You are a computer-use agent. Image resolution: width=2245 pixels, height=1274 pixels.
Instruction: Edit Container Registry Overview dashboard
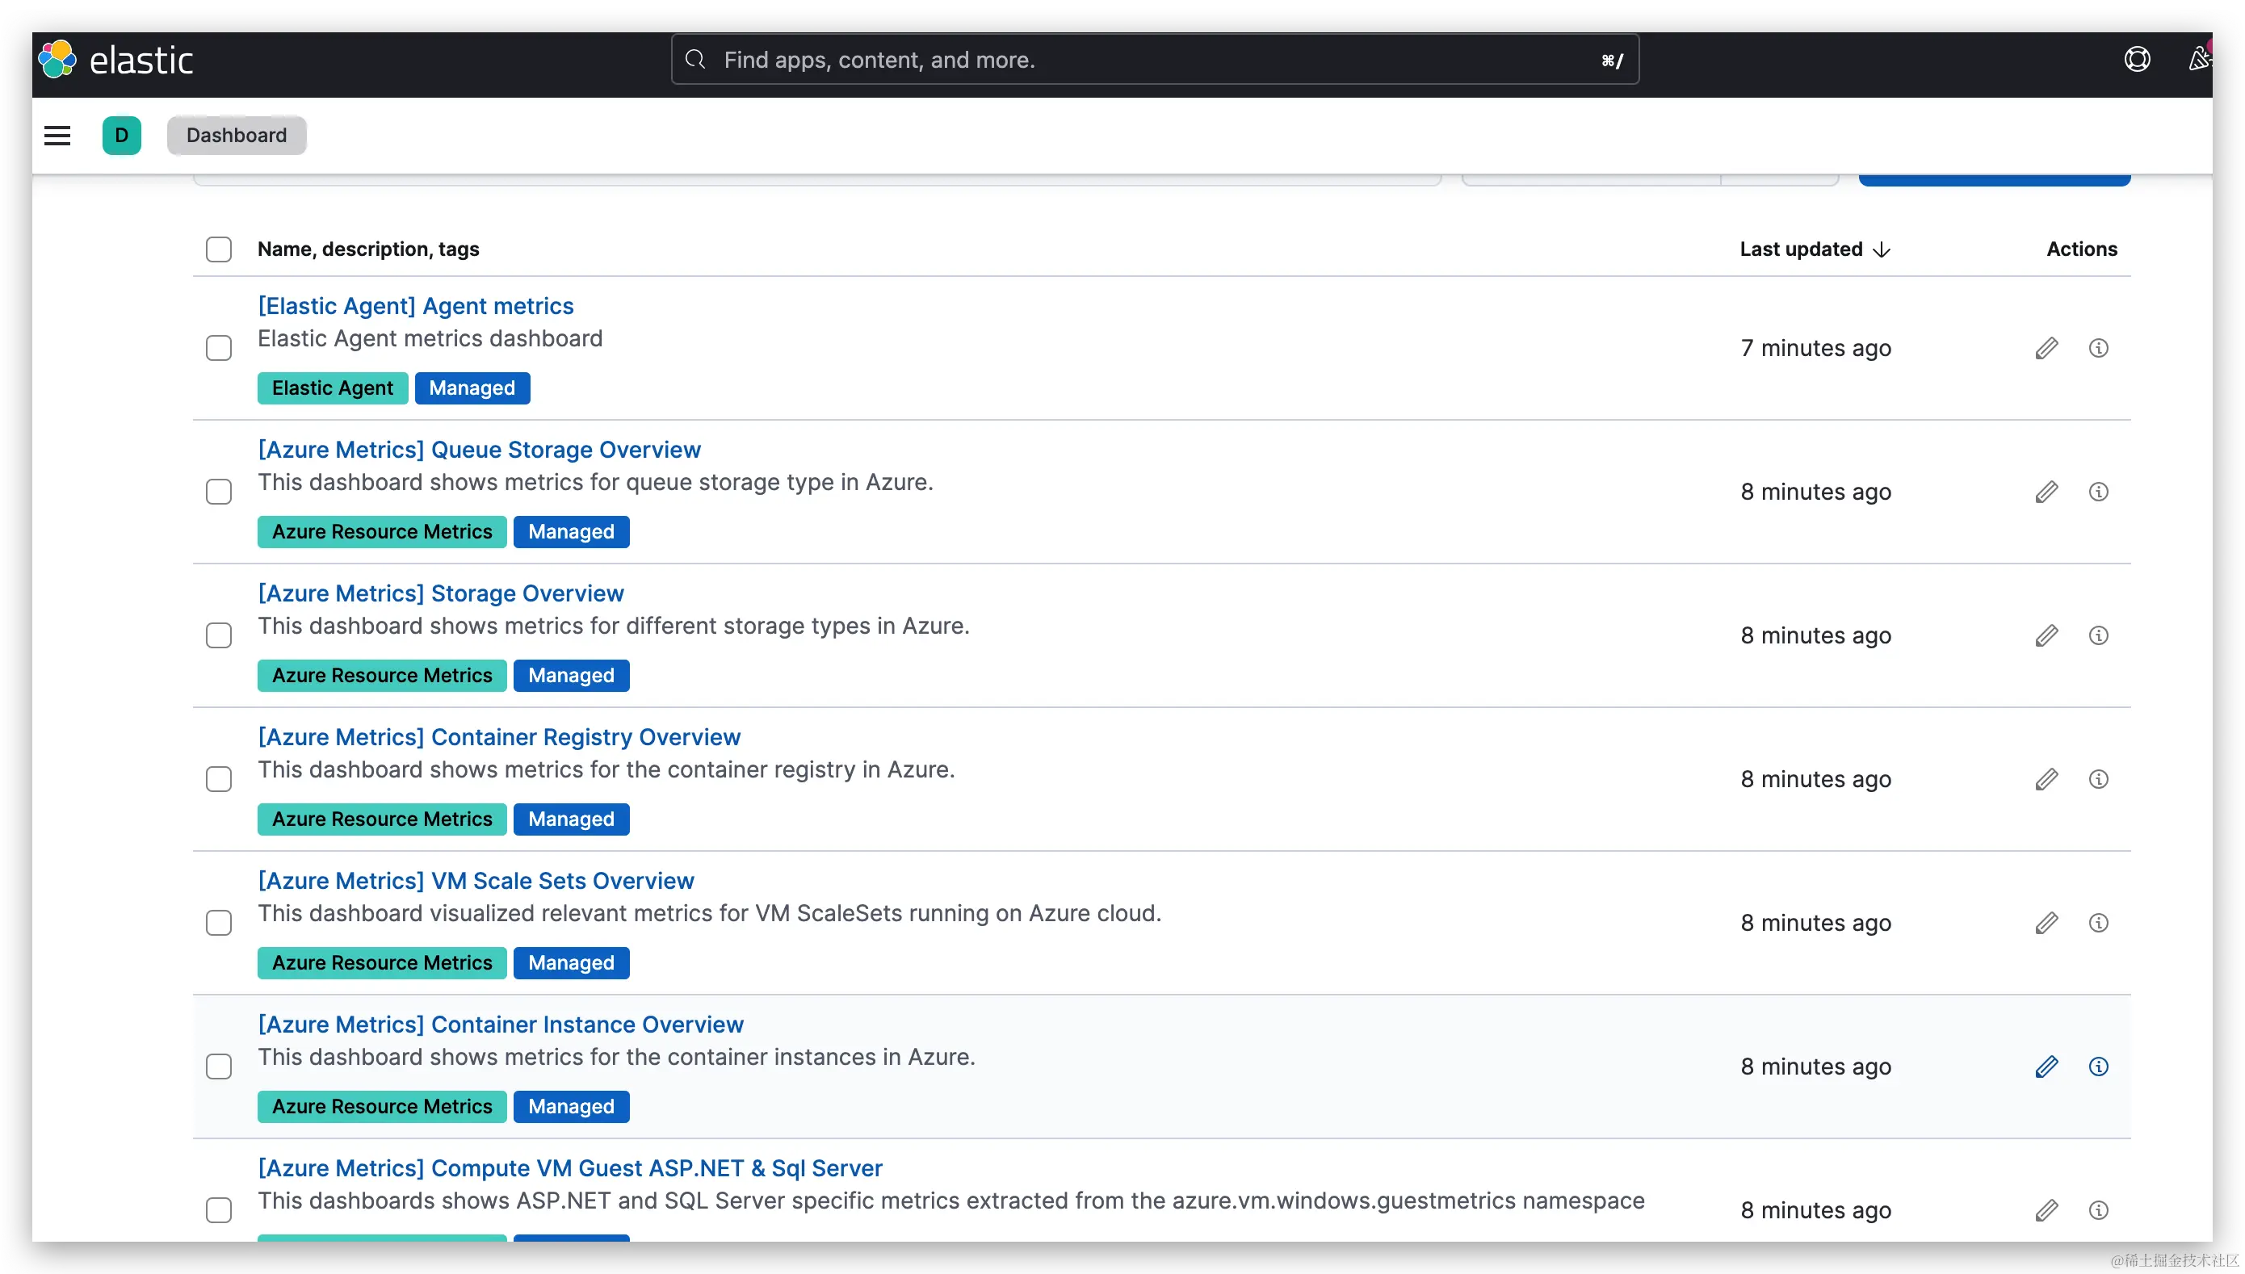point(2046,779)
